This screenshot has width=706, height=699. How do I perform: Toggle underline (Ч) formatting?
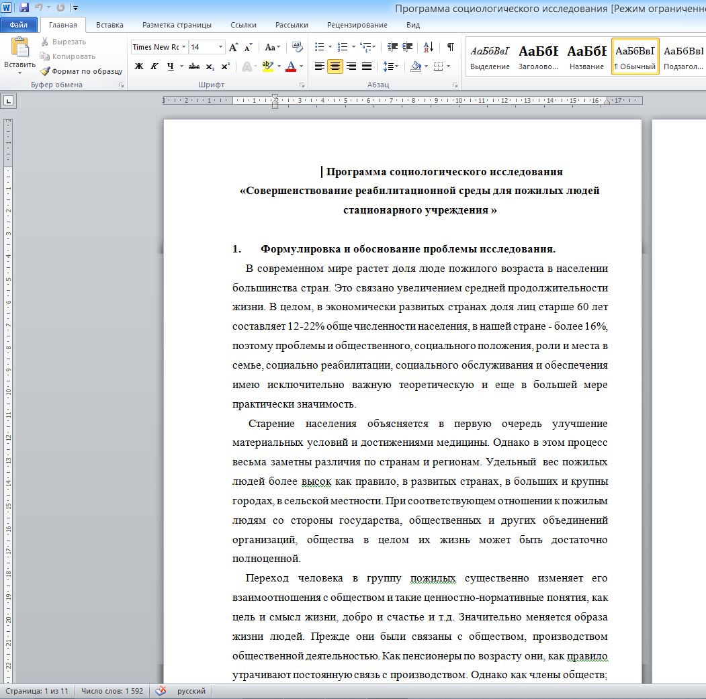[x=170, y=66]
